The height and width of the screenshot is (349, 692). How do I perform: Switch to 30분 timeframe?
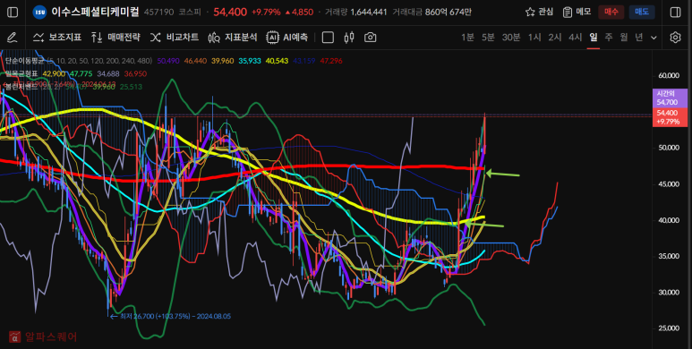click(511, 38)
